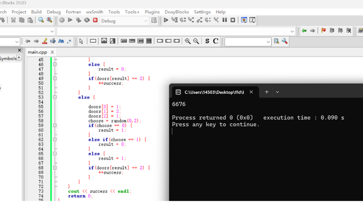Click the Paste clipboard icon
The image size is (363, 206).
(30, 20)
